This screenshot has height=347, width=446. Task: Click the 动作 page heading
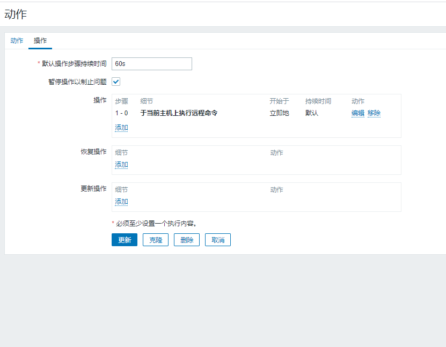coord(16,14)
